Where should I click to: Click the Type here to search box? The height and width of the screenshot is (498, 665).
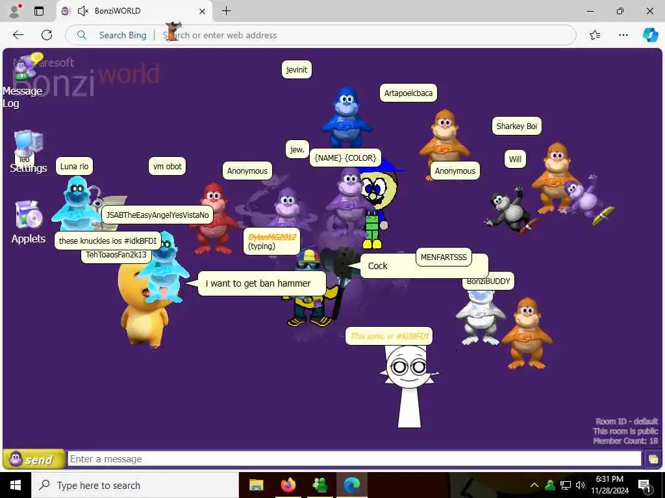[135, 485]
